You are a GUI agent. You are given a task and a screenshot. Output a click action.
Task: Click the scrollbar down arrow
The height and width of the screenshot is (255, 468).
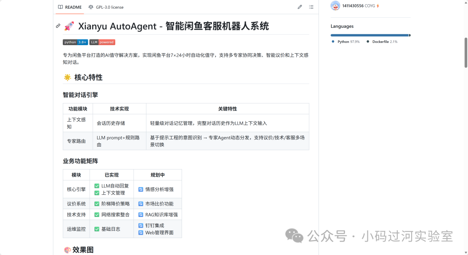tap(465, 253)
